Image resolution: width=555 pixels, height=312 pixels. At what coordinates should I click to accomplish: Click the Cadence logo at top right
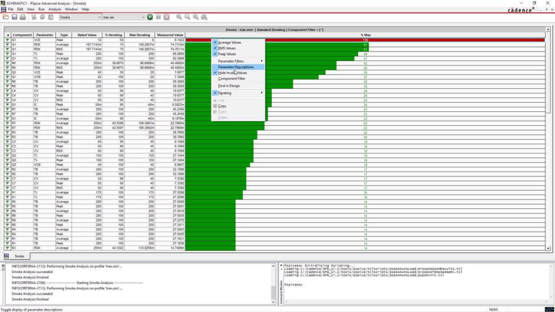521,10
